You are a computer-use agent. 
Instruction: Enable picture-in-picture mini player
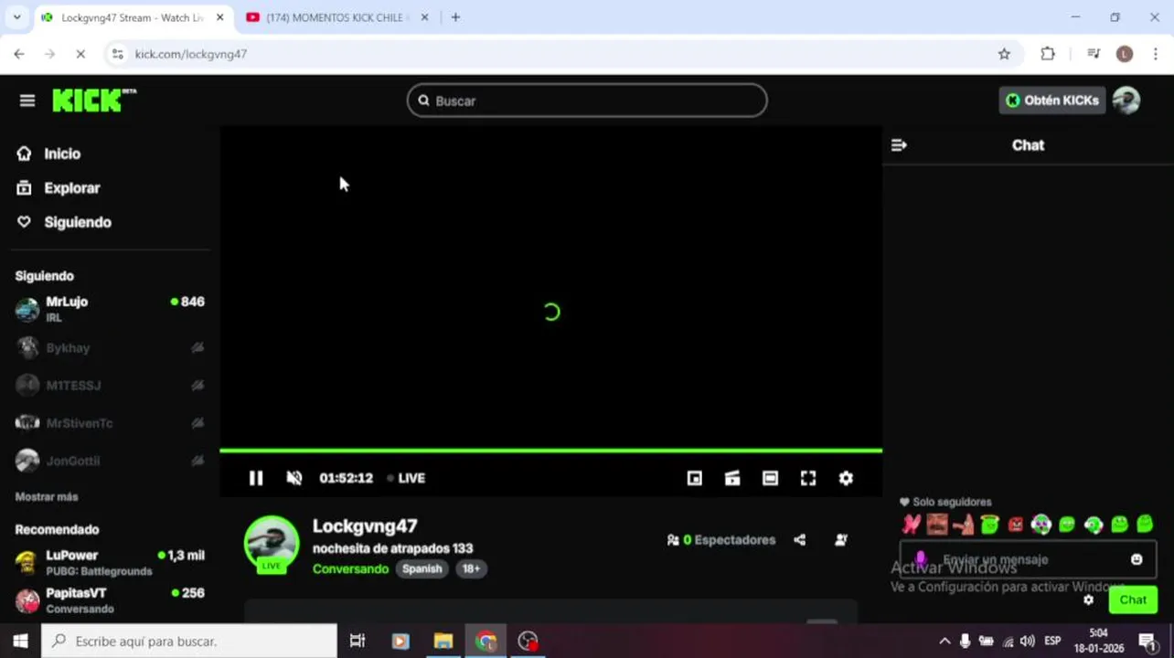[695, 478]
